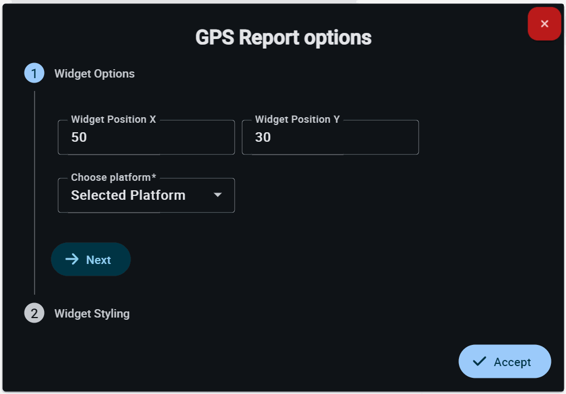Click the arrow icon inside Next
Viewport: 566px width, 394px height.
click(x=72, y=260)
